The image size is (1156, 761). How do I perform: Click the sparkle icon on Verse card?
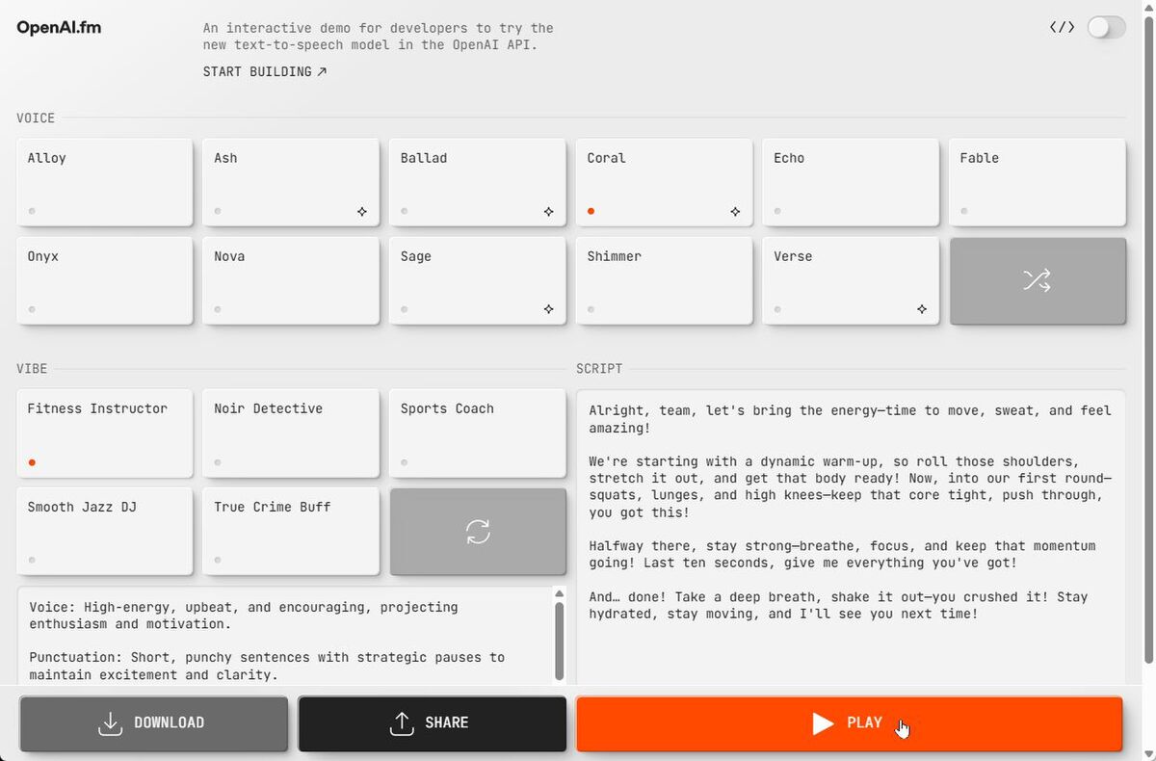(922, 309)
